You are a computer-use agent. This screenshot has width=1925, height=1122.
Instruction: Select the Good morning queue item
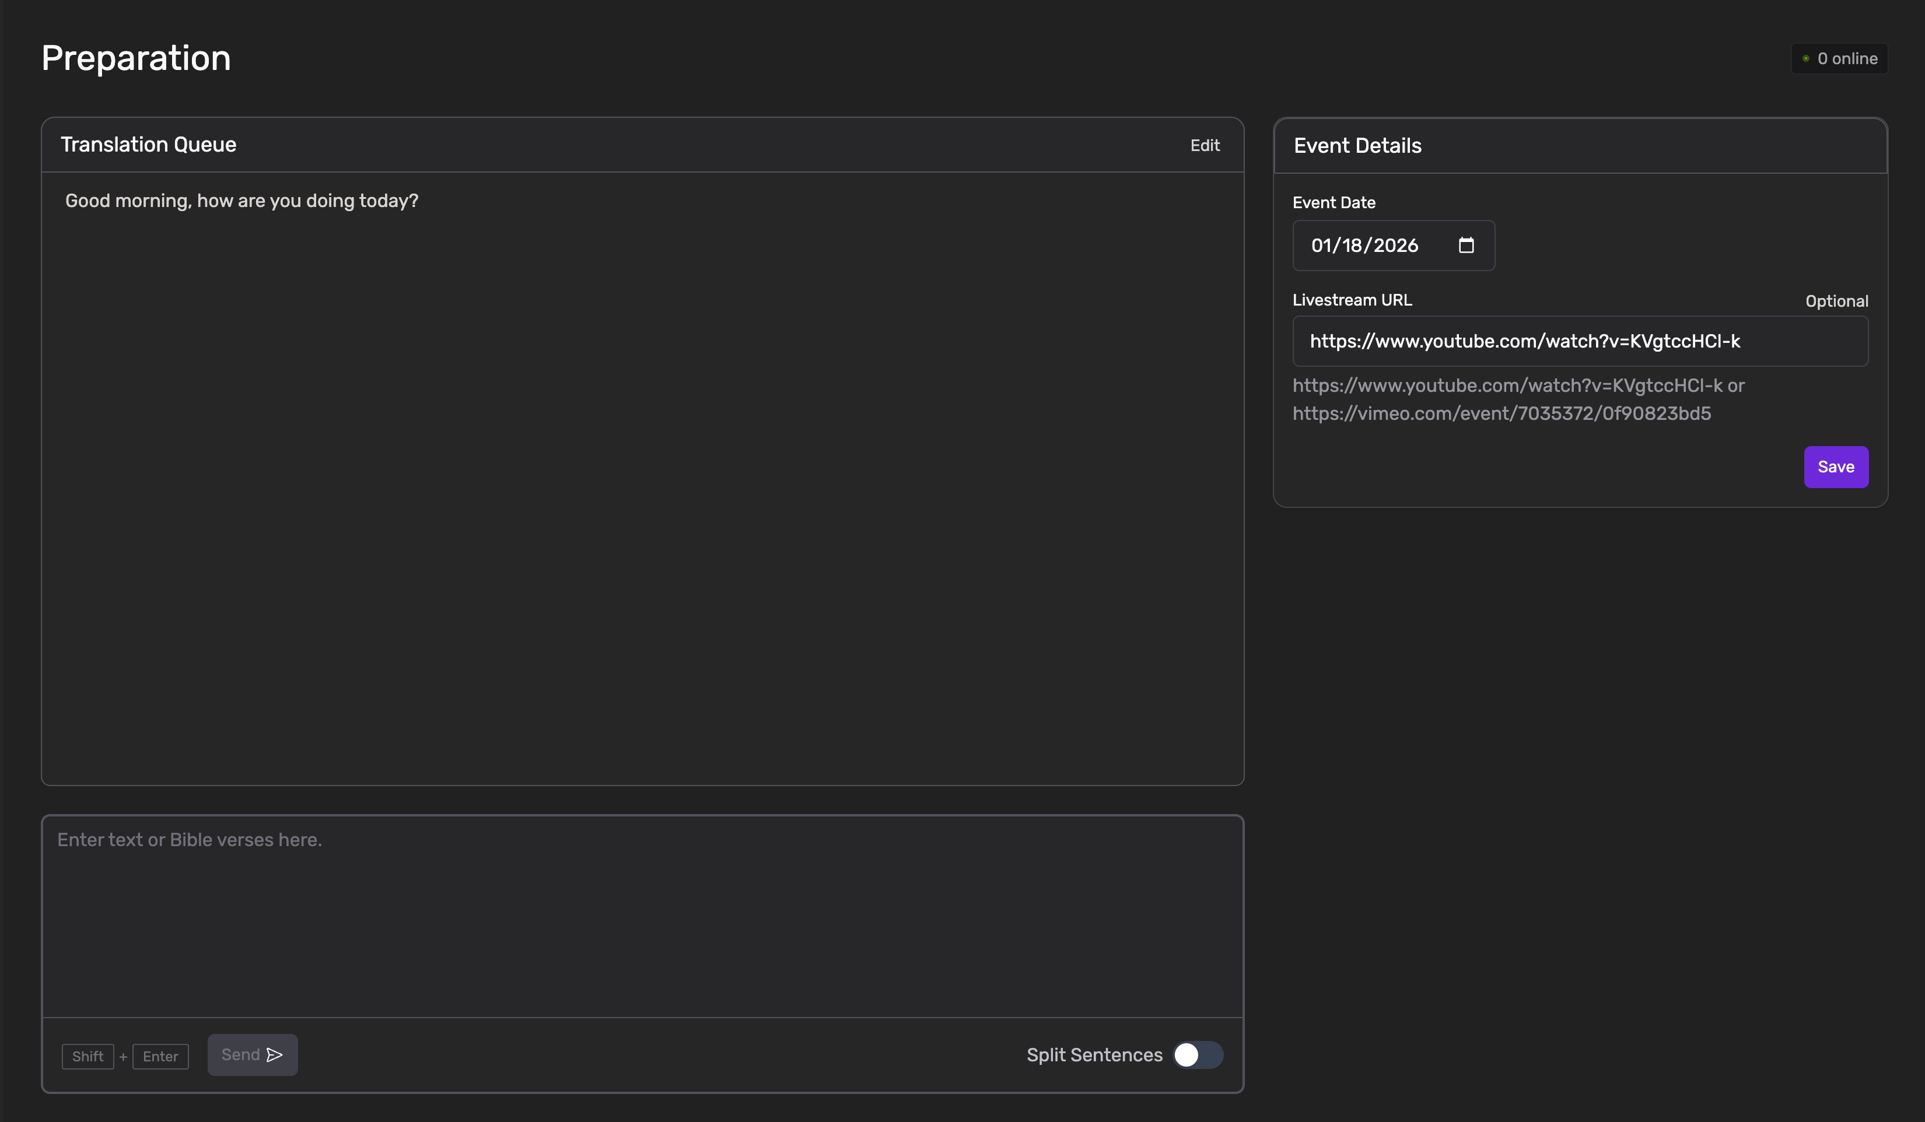pyautogui.click(x=242, y=201)
